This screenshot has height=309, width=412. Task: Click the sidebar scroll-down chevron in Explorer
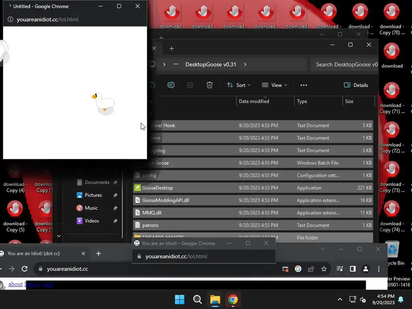[59, 236]
